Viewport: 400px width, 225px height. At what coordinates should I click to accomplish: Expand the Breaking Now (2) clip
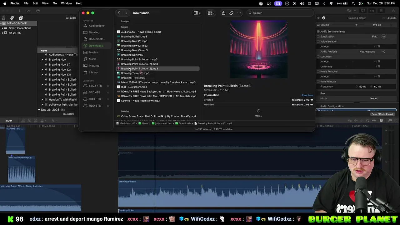42,69
